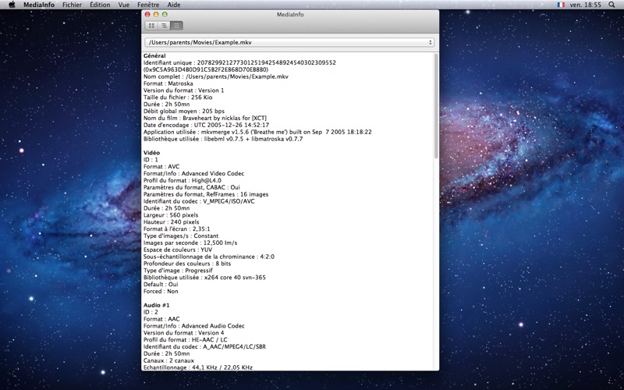Open the Example.mkv file path dropdown
624x390 pixels.
(x=289, y=42)
